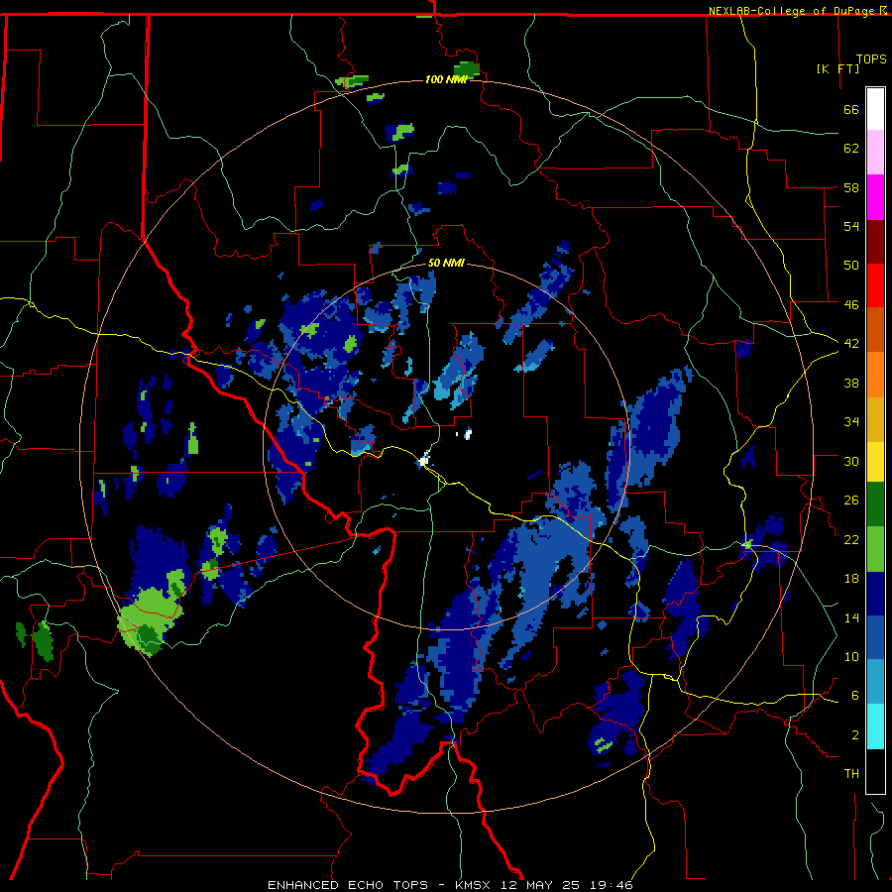Click the '66' legend label
892x892 pixels.
[x=851, y=109]
